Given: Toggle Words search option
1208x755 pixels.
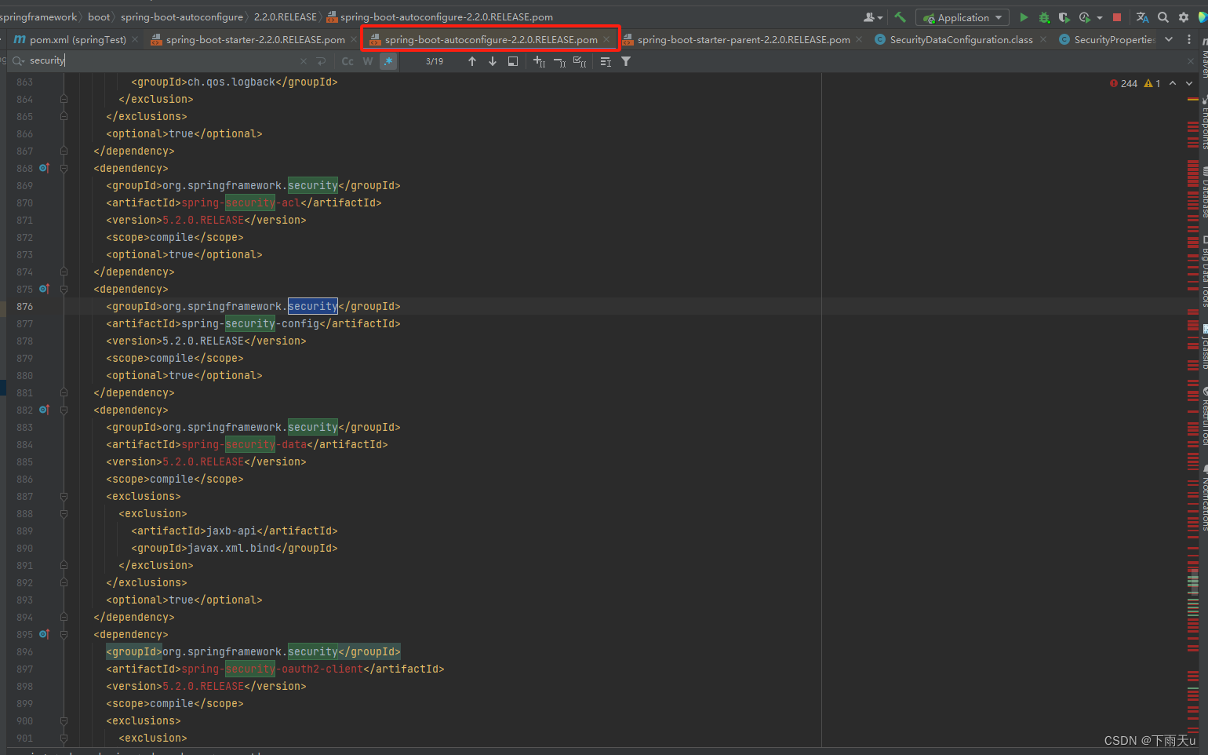Looking at the screenshot, I should point(368,61).
